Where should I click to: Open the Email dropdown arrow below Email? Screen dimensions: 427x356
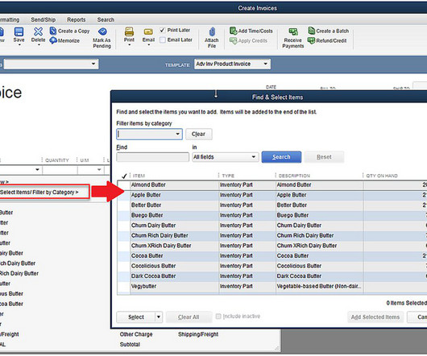(x=149, y=45)
